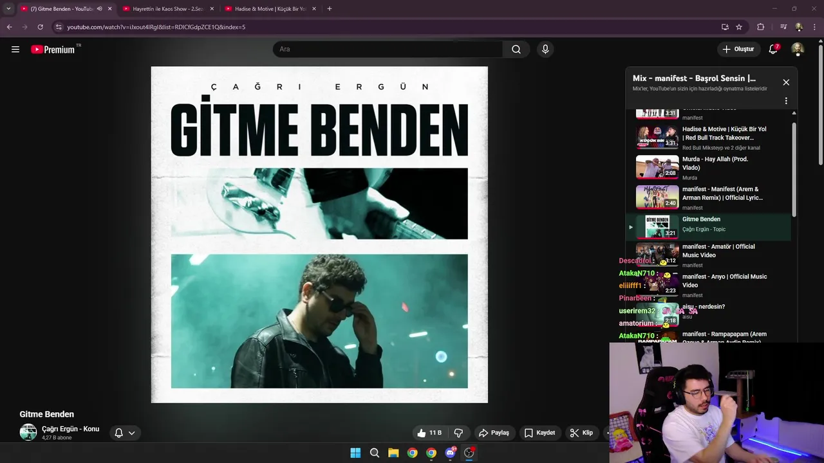Dislike the video with thumbs down

(x=458, y=433)
